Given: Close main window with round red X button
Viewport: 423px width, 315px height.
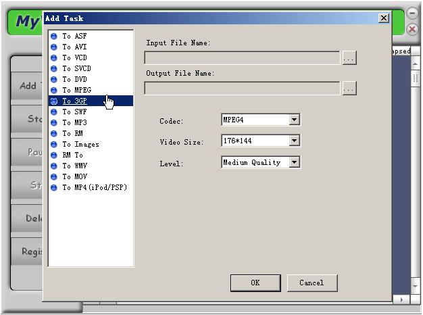Looking at the screenshot, I should pyautogui.click(x=412, y=29).
